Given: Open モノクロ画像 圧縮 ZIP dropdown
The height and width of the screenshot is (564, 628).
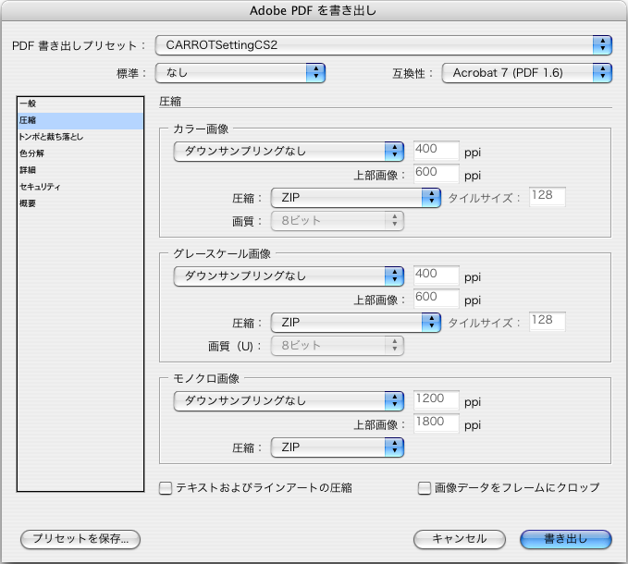Looking at the screenshot, I should 338,448.
